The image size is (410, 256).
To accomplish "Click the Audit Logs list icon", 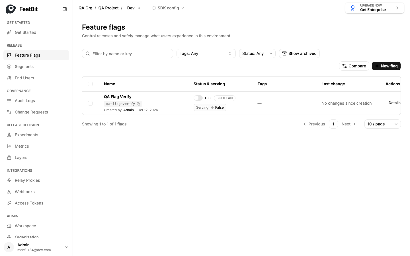I will point(9,101).
